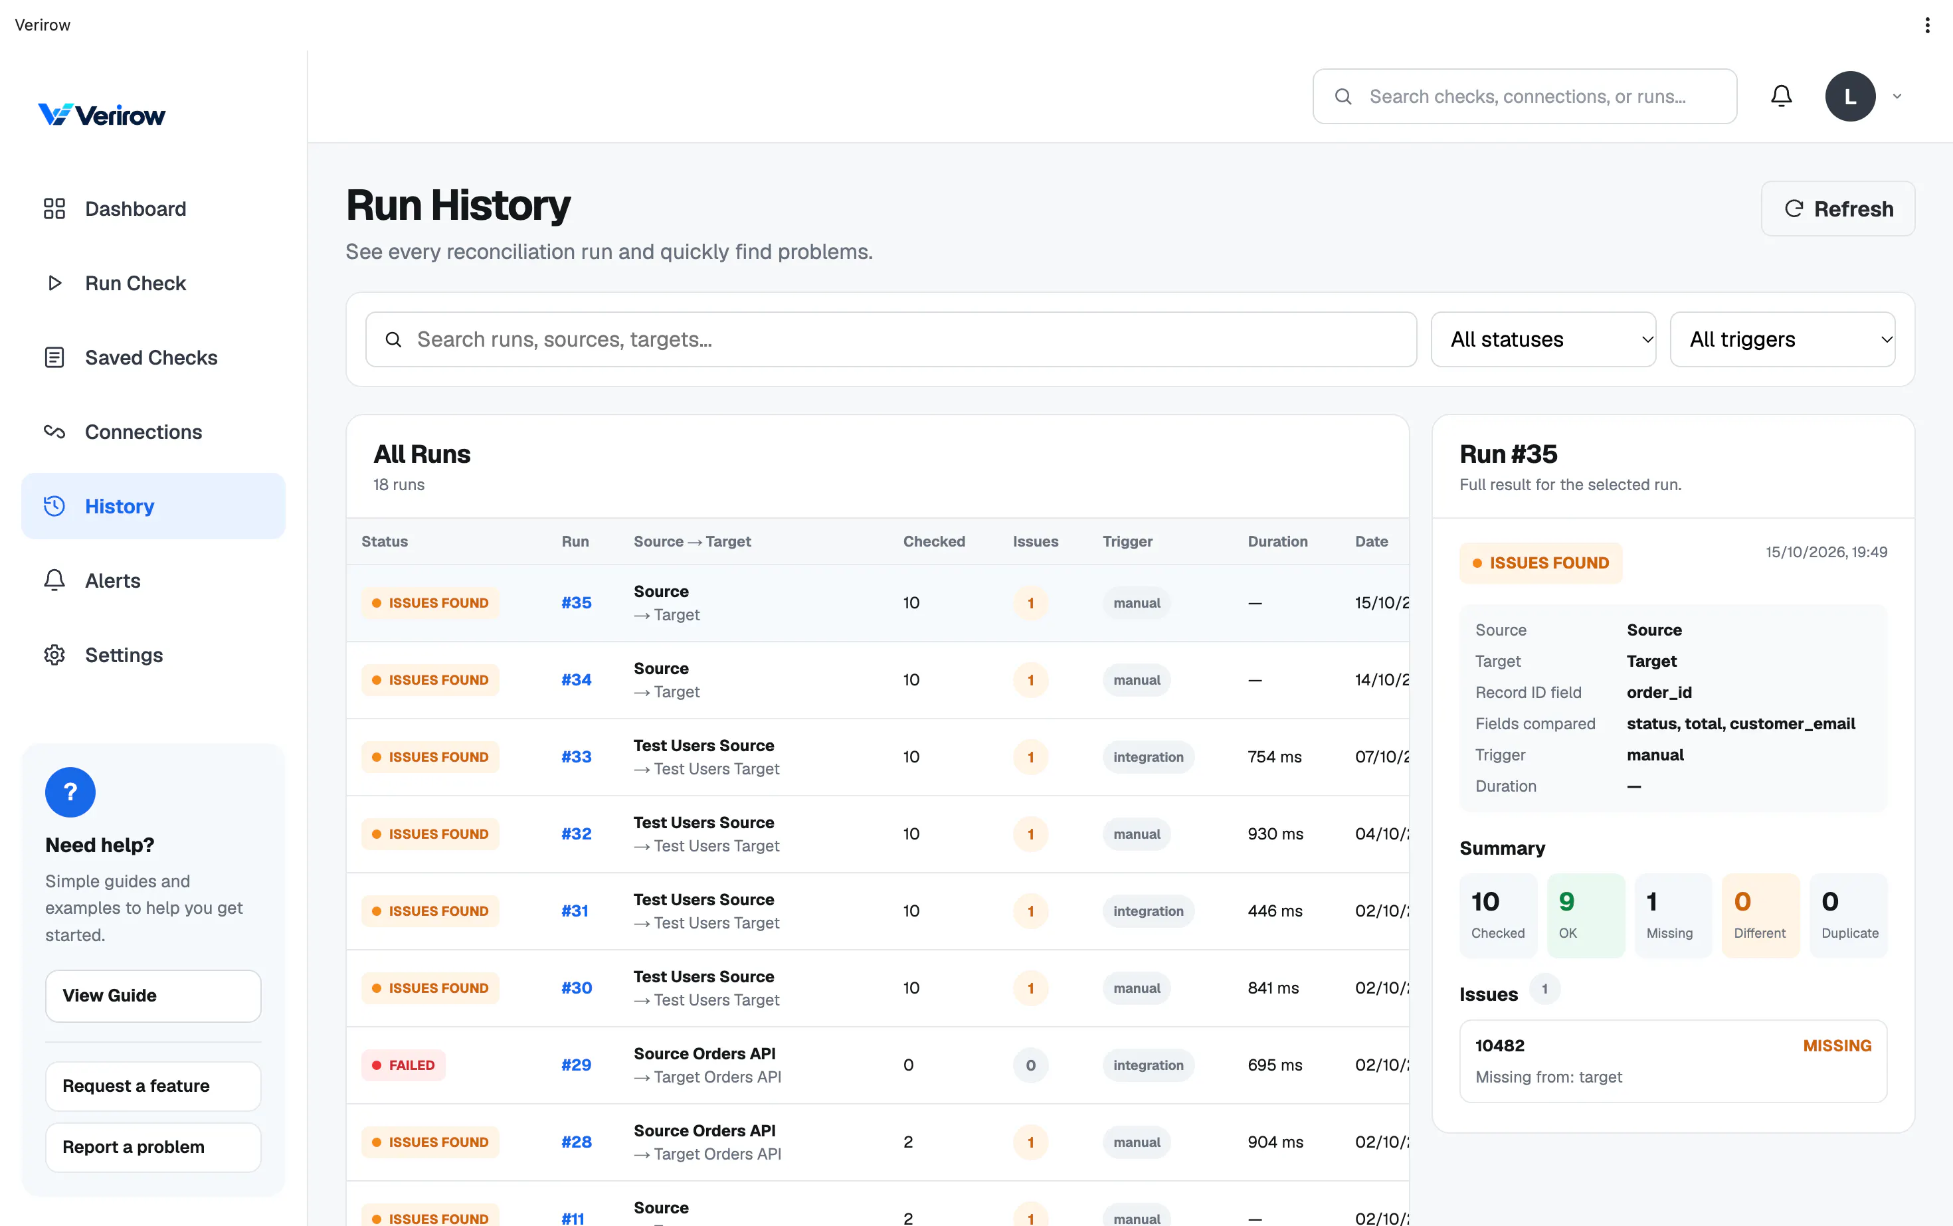Screen dimensions: 1953x1226
Task: Click the Search runs, sources, targets field
Action: [891, 339]
